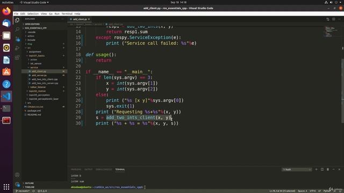
Task: Open Activities overview in top bar
Action: [x=8, y=2]
